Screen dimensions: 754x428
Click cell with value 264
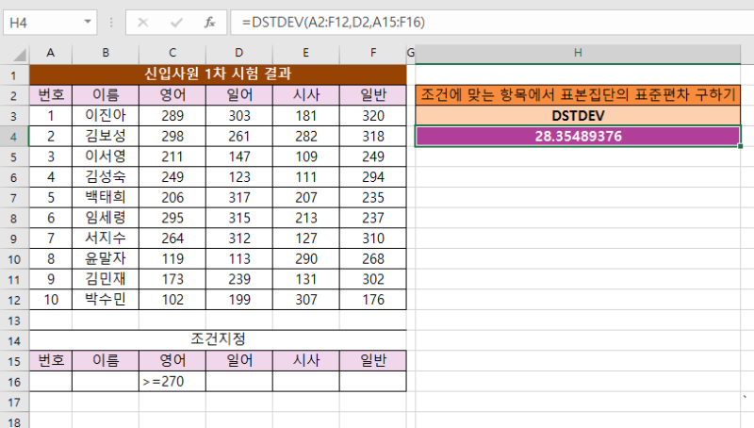[x=172, y=239]
